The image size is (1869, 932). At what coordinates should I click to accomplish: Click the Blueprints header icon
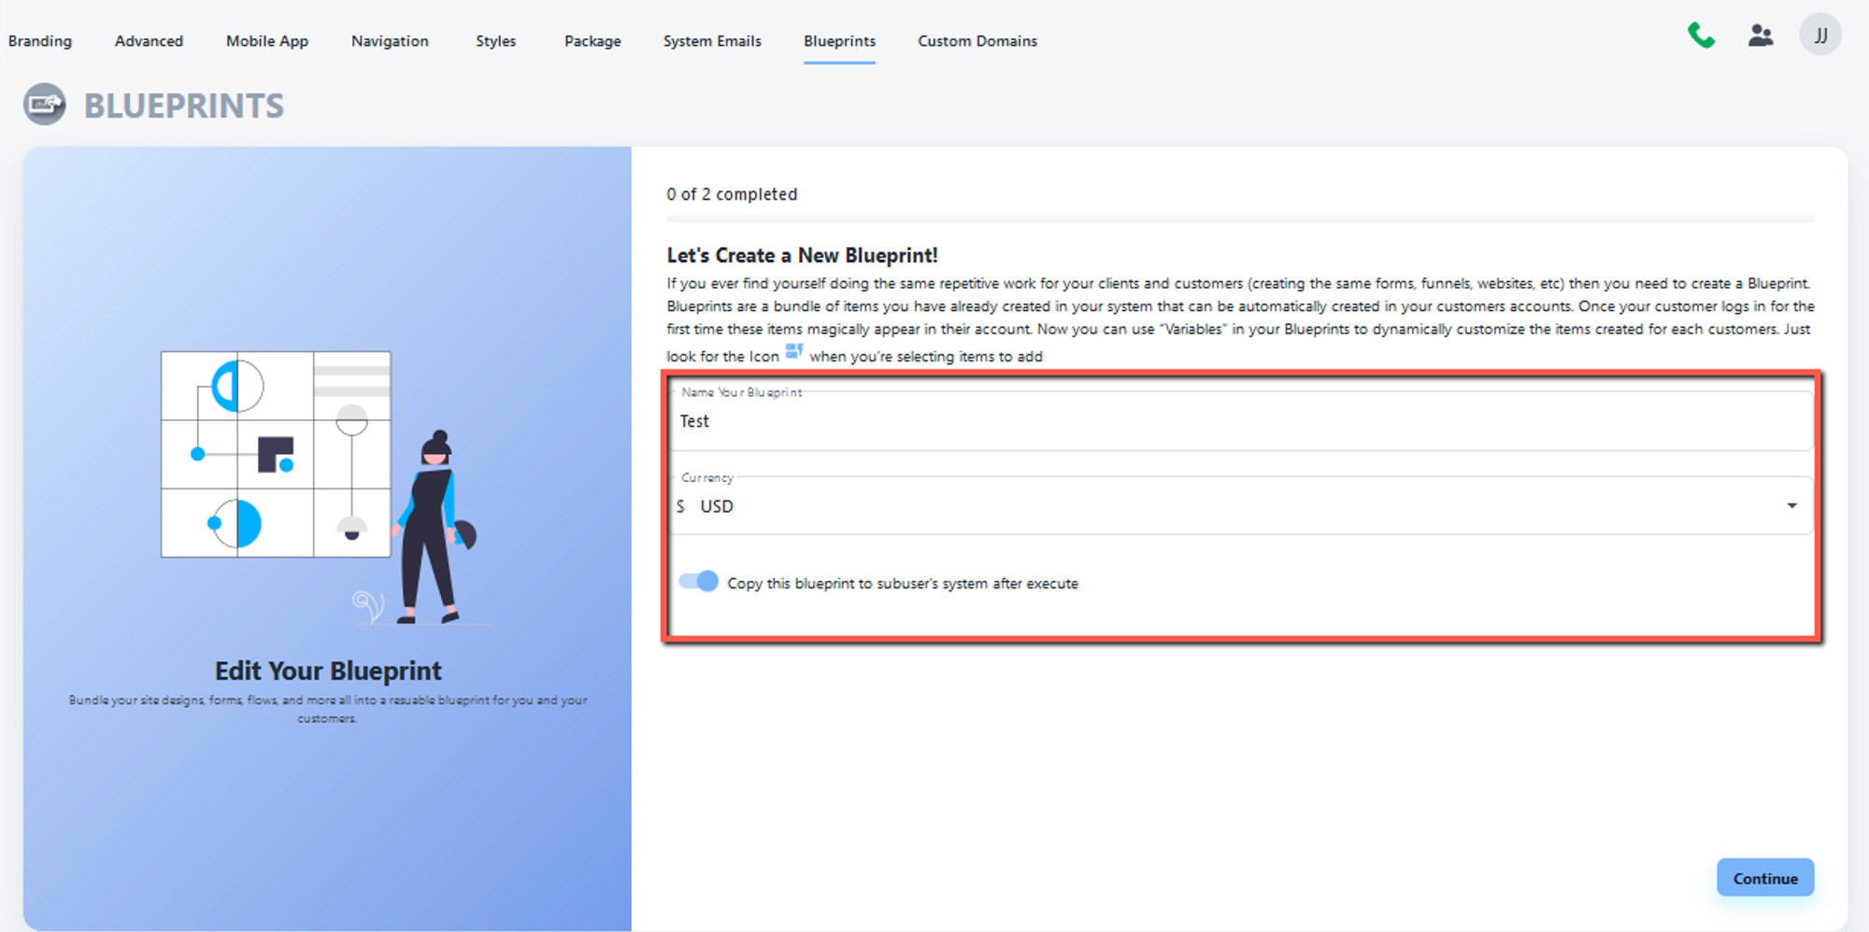click(45, 105)
